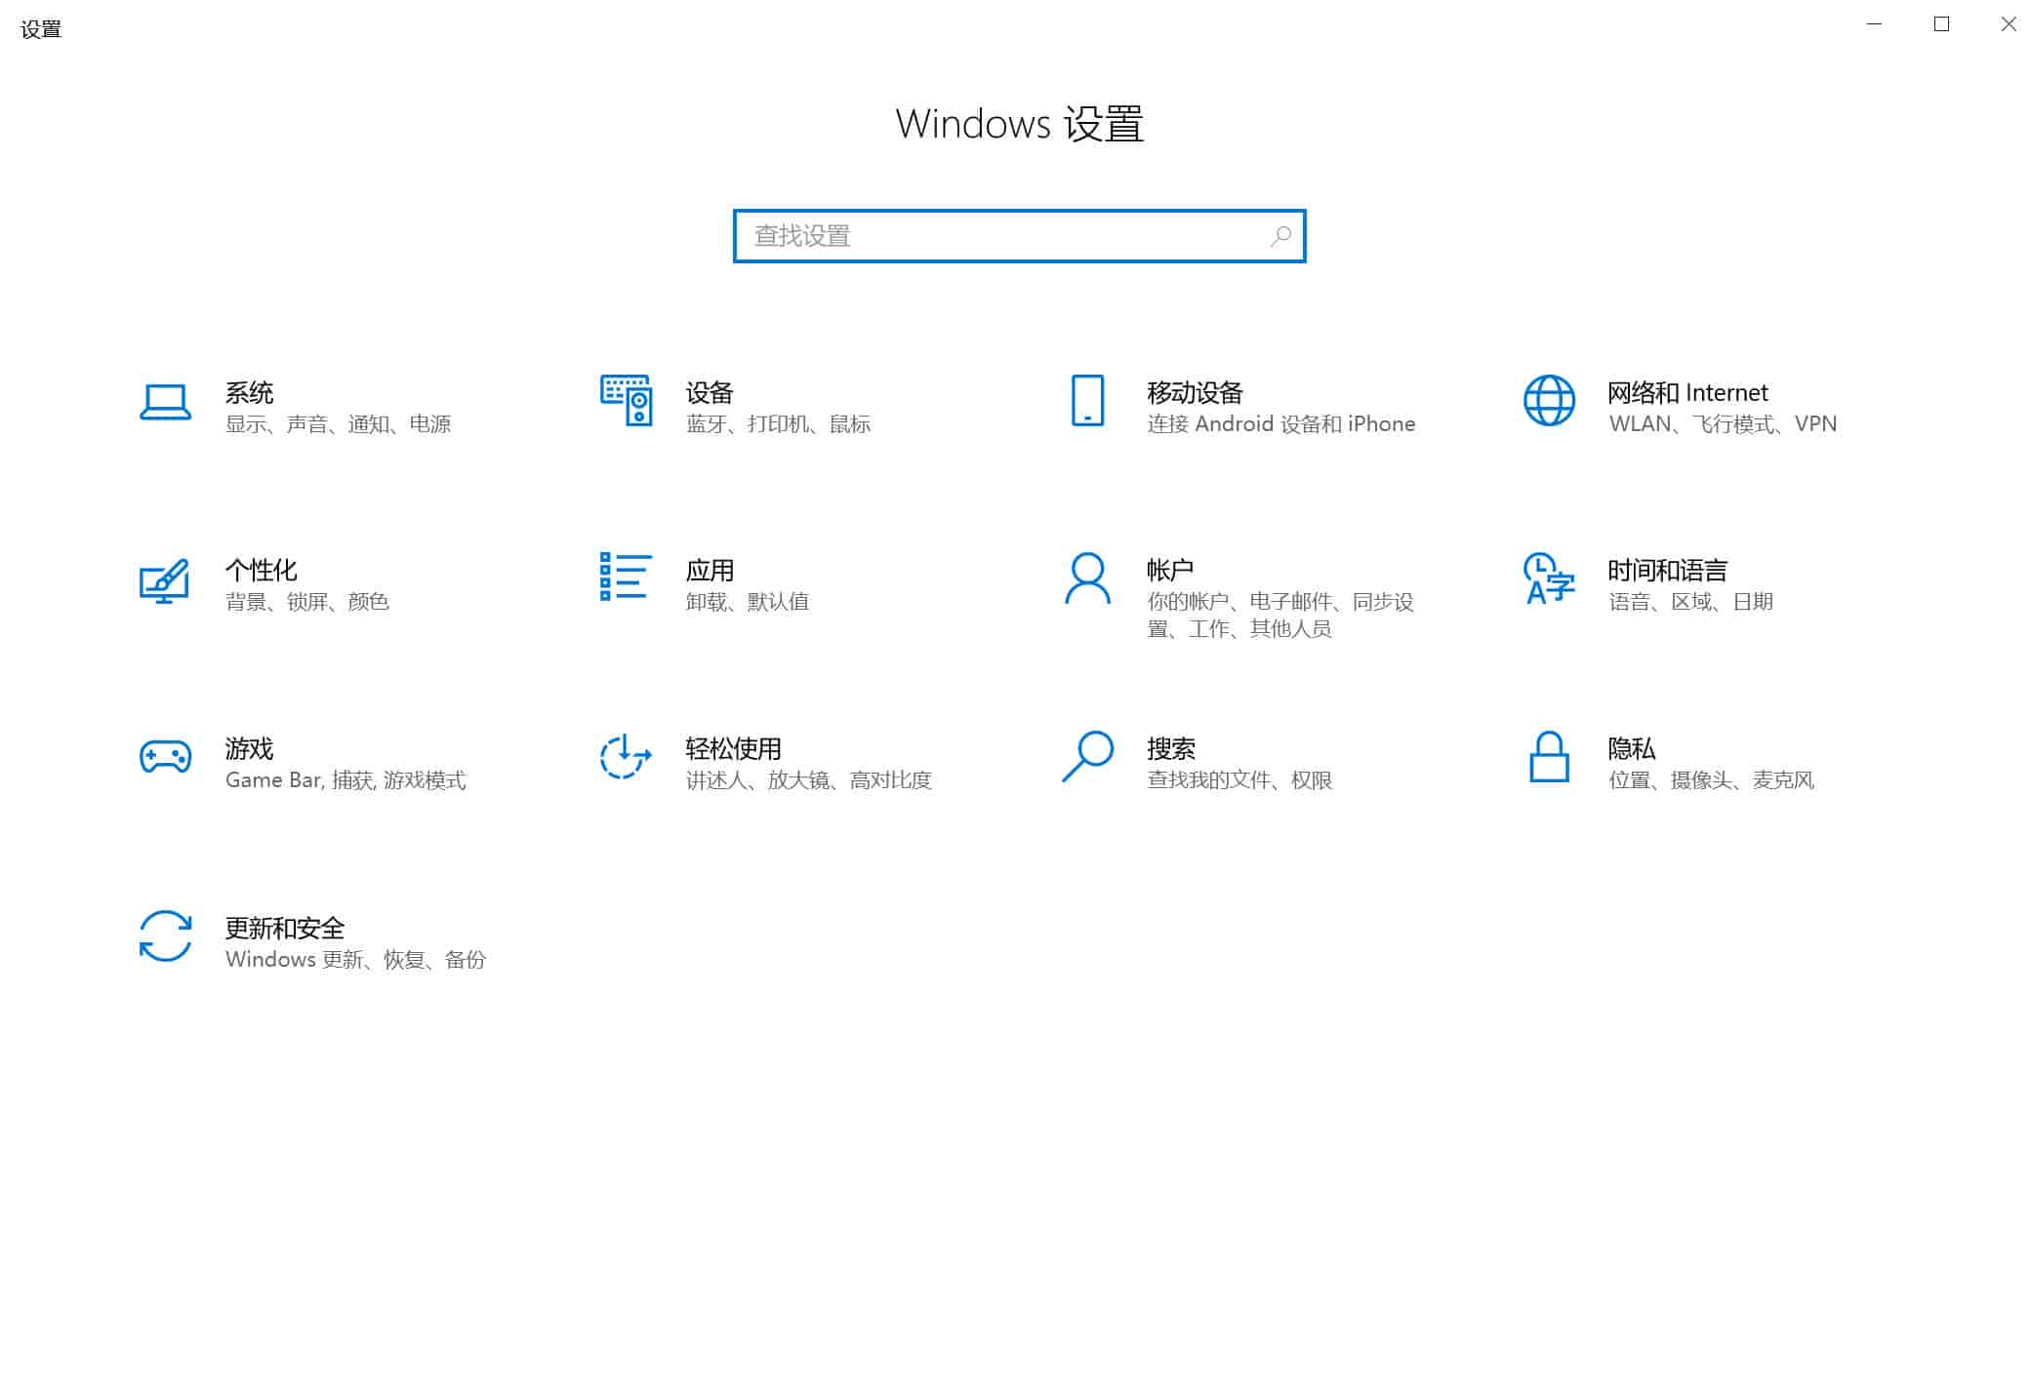Screen dimensions: 2031x1393
Task: Select the 时间和语言 category title
Action: (x=1667, y=571)
